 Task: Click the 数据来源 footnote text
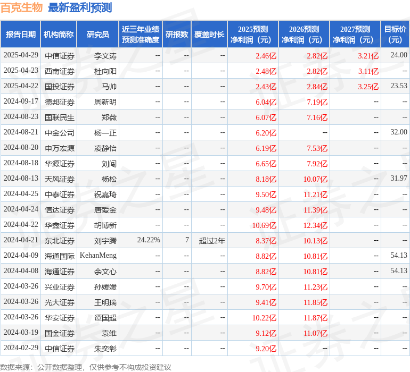pos(86,367)
